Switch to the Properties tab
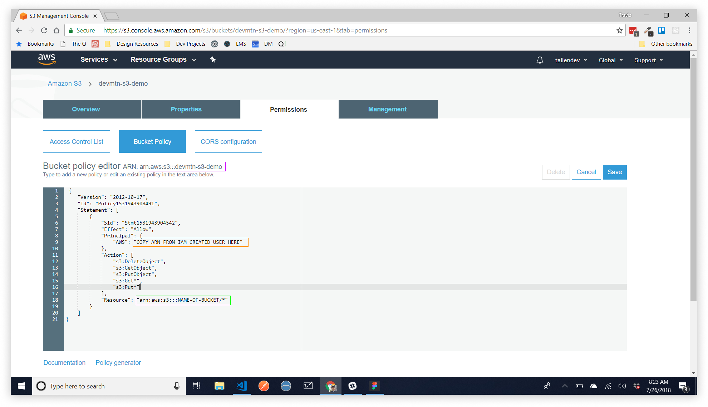Viewport: 708px width, 407px height. 186,109
